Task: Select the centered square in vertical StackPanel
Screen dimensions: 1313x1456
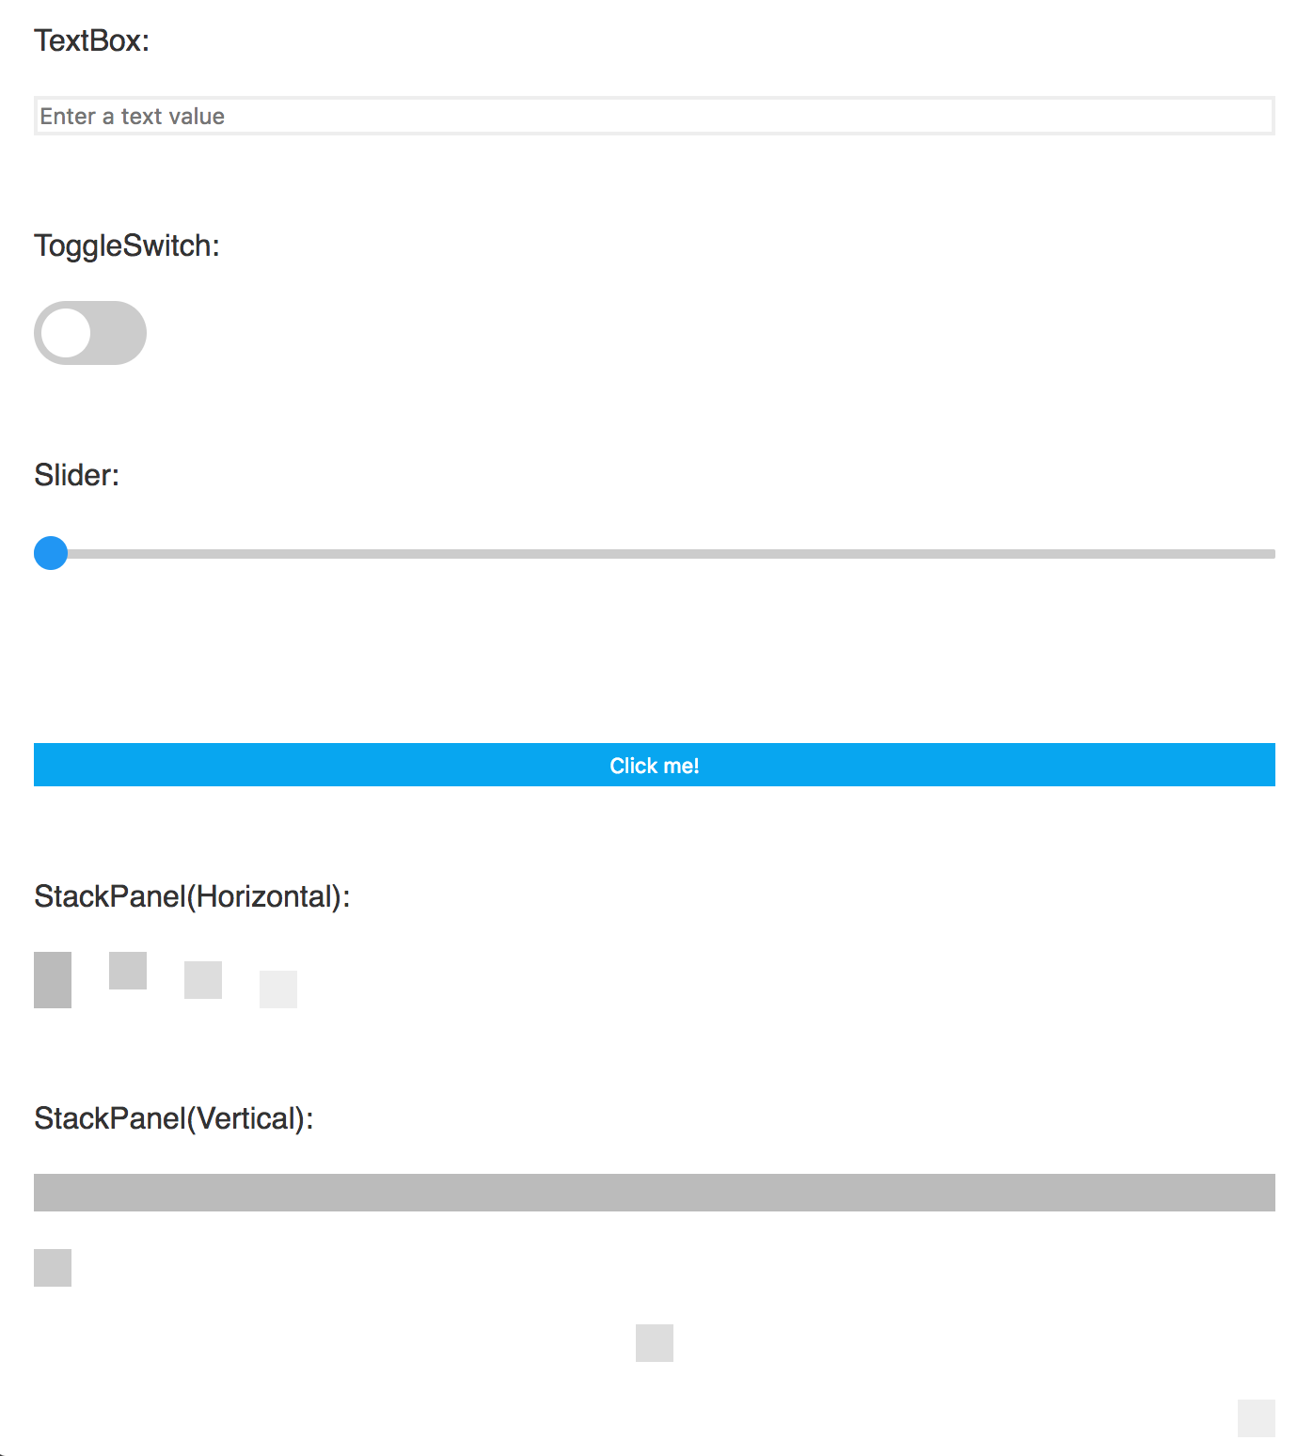Action: coord(655,1343)
